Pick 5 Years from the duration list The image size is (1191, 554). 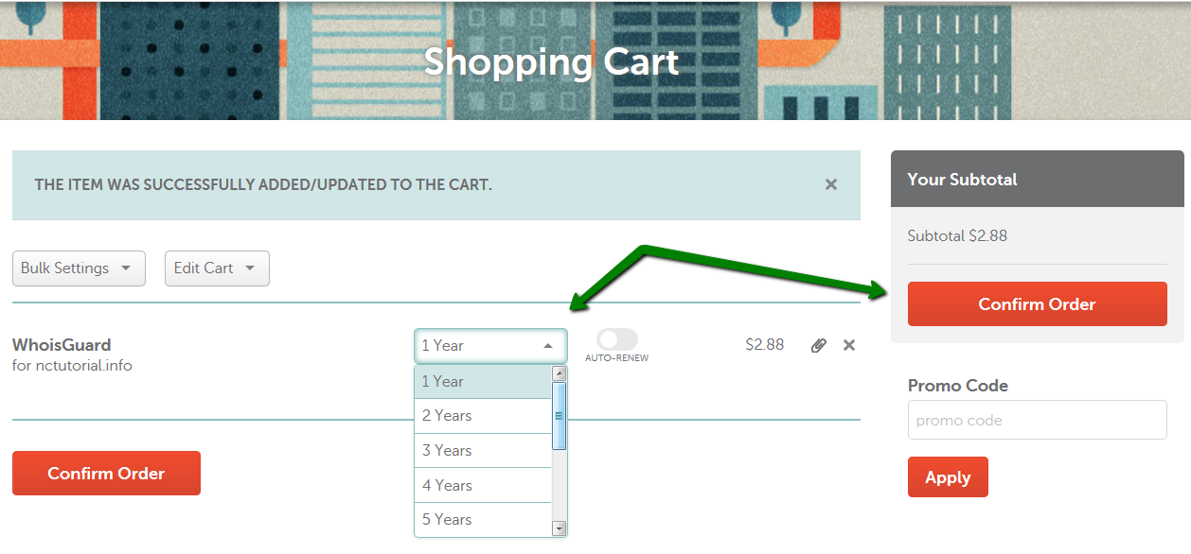[x=483, y=520]
